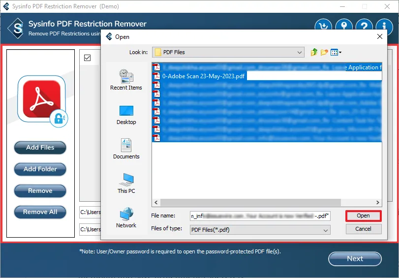The image size is (399, 278).
Task: Open Documents location
Action: click(126, 149)
